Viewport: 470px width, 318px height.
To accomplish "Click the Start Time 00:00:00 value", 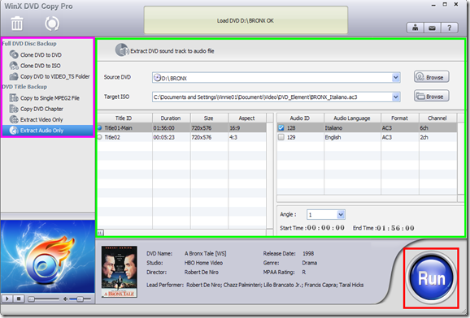I will tap(325, 228).
